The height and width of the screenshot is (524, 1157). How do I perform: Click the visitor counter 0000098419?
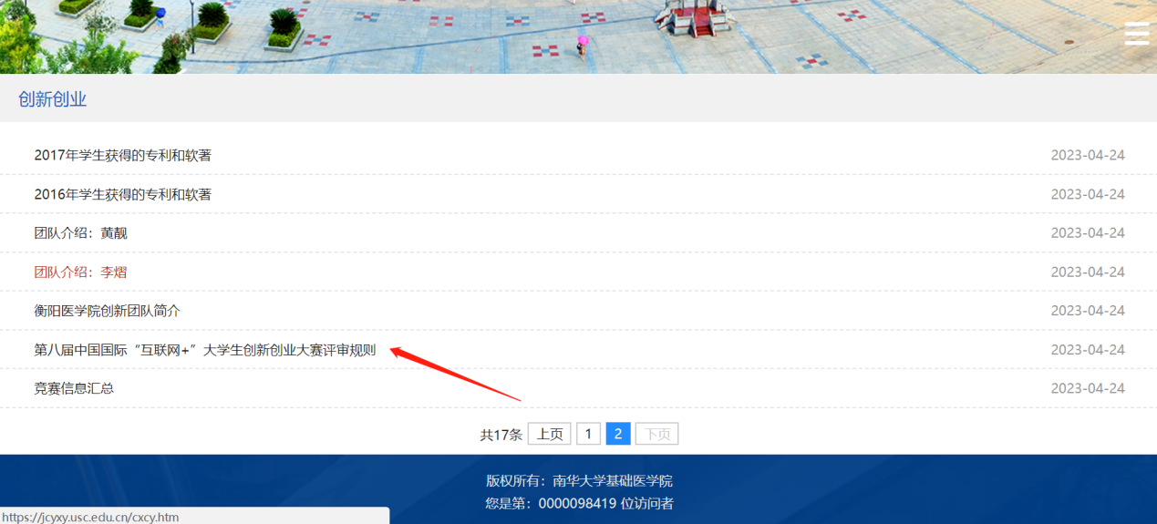coord(577,504)
